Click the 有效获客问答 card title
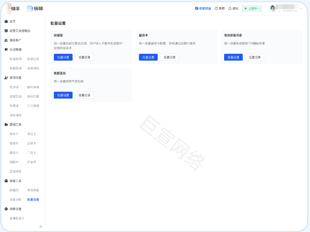Image resolution: width=310 pixels, height=232 pixels. point(233,35)
